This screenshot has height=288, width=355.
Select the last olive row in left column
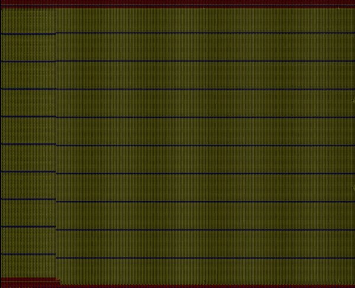tap(28, 266)
